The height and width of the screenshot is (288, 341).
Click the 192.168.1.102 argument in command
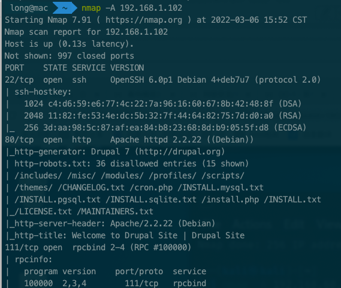[x=151, y=8]
